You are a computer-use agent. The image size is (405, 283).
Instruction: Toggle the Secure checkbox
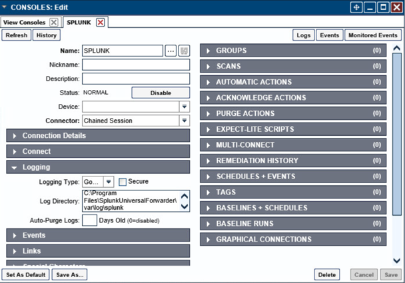(122, 182)
